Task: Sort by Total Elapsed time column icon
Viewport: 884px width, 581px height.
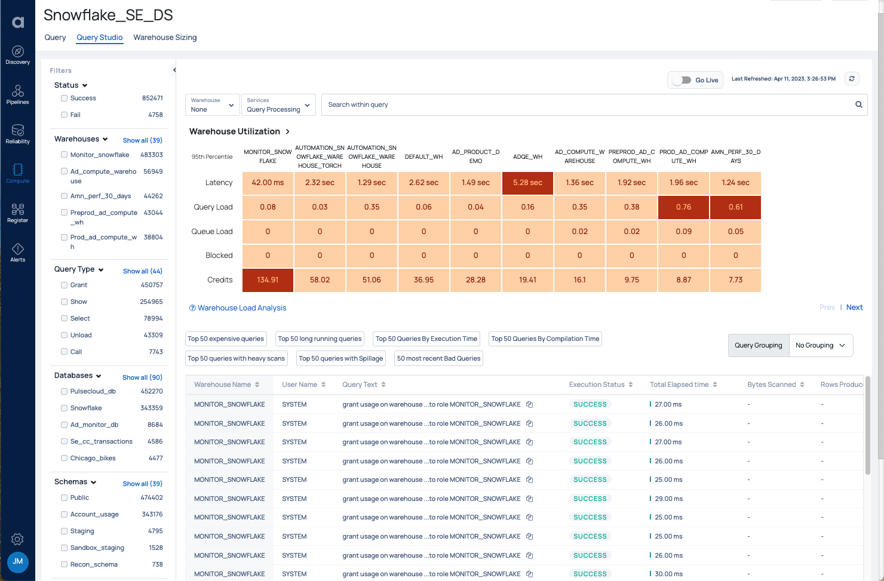Action: (x=715, y=385)
